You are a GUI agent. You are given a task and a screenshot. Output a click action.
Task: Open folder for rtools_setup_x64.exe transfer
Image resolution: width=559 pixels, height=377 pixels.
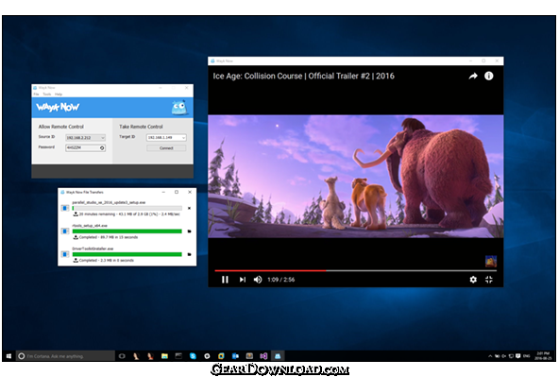[x=189, y=231]
